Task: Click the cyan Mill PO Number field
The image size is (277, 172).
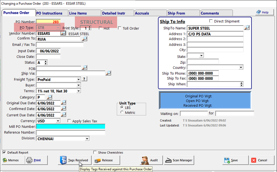Action: [71, 126]
